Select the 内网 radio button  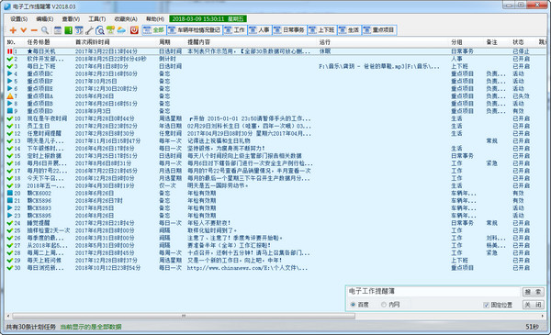[384, 305]
